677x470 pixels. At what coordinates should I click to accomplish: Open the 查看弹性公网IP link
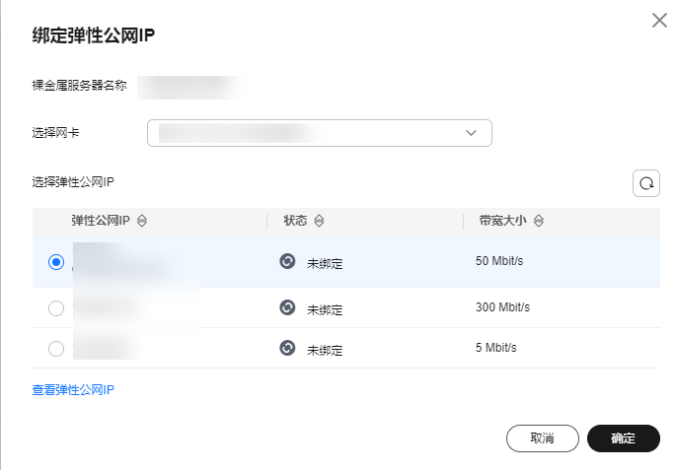tap(73, 390)
